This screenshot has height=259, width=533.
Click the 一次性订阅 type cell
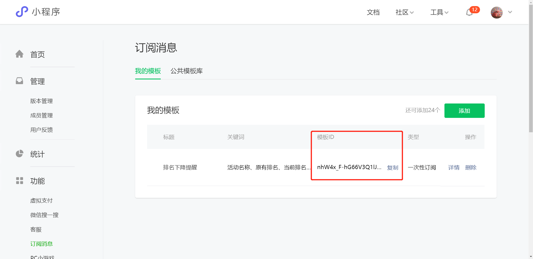coord(422,167)
